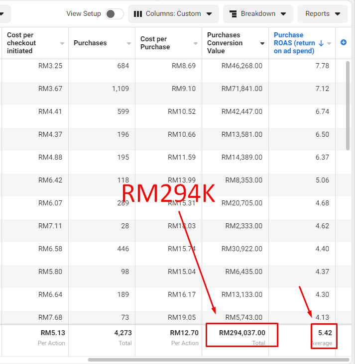Select the average ROAS 5.42 total
355x364 pixels.
[325, 333]
